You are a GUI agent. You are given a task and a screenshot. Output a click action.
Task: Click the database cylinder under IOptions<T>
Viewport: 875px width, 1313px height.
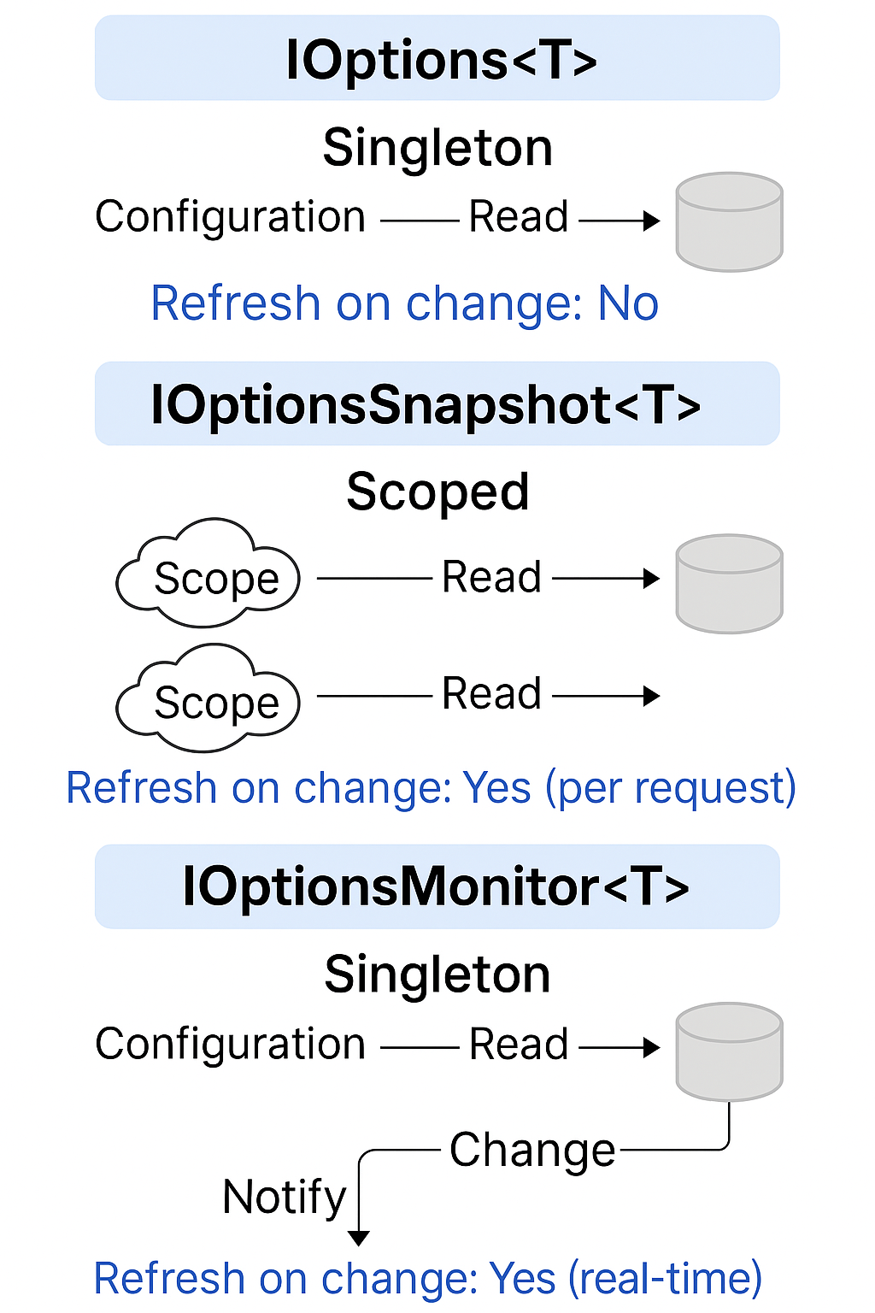point(729,222)
